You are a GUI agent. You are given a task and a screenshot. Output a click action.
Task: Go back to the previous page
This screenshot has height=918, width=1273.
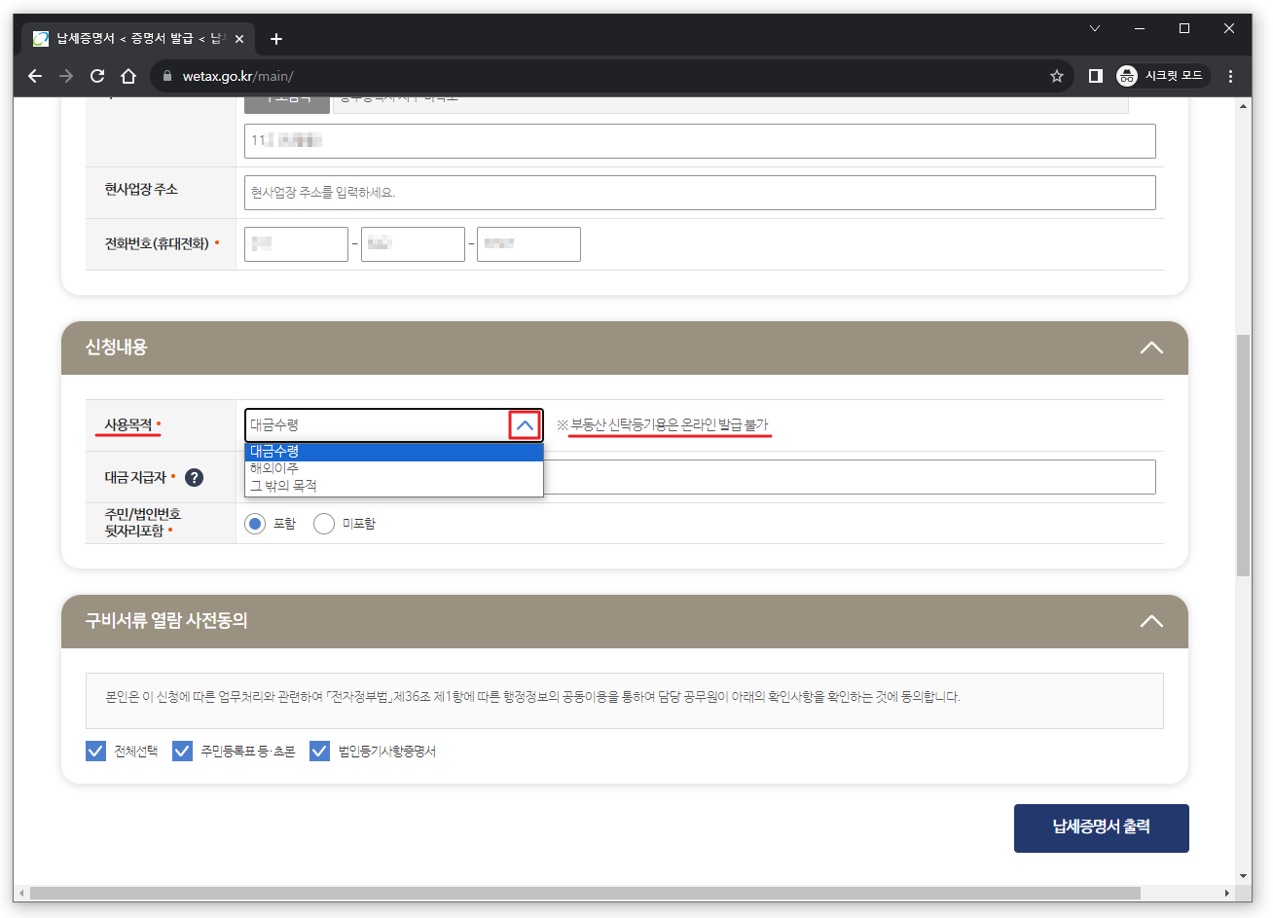pos(35,76)
